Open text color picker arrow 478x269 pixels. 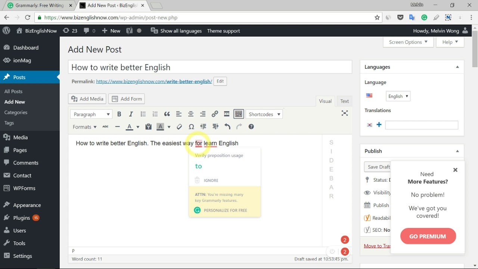[137, 127]
